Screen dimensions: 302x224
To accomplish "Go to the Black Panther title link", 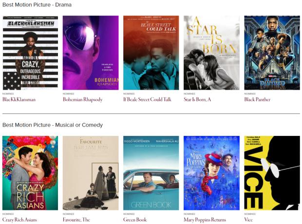I will point(257,99).
